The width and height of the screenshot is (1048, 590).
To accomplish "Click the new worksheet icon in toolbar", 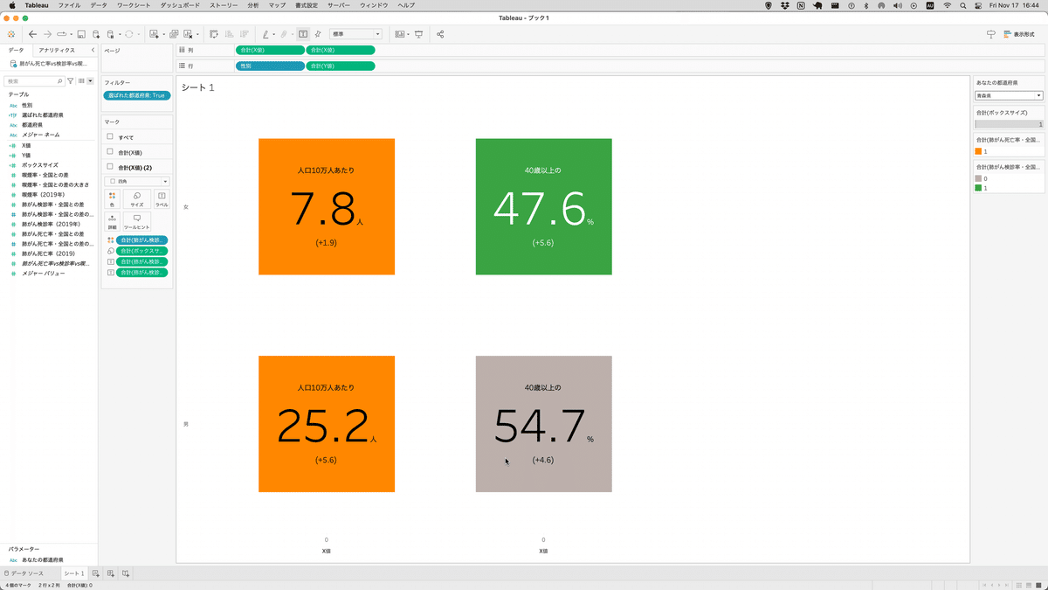I will (x=154, y=34).
